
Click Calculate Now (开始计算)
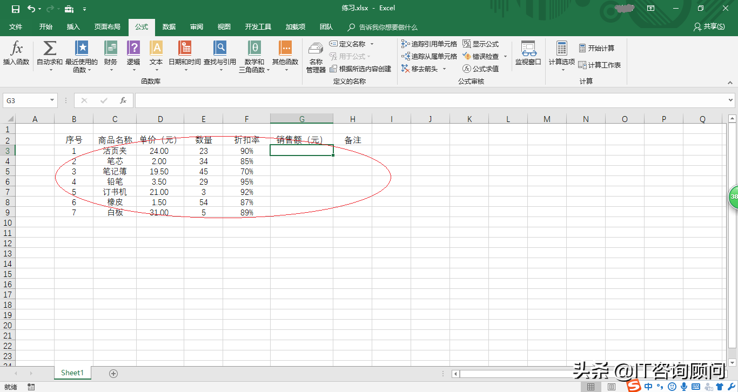pyautogui.click(x=596, y=48)
